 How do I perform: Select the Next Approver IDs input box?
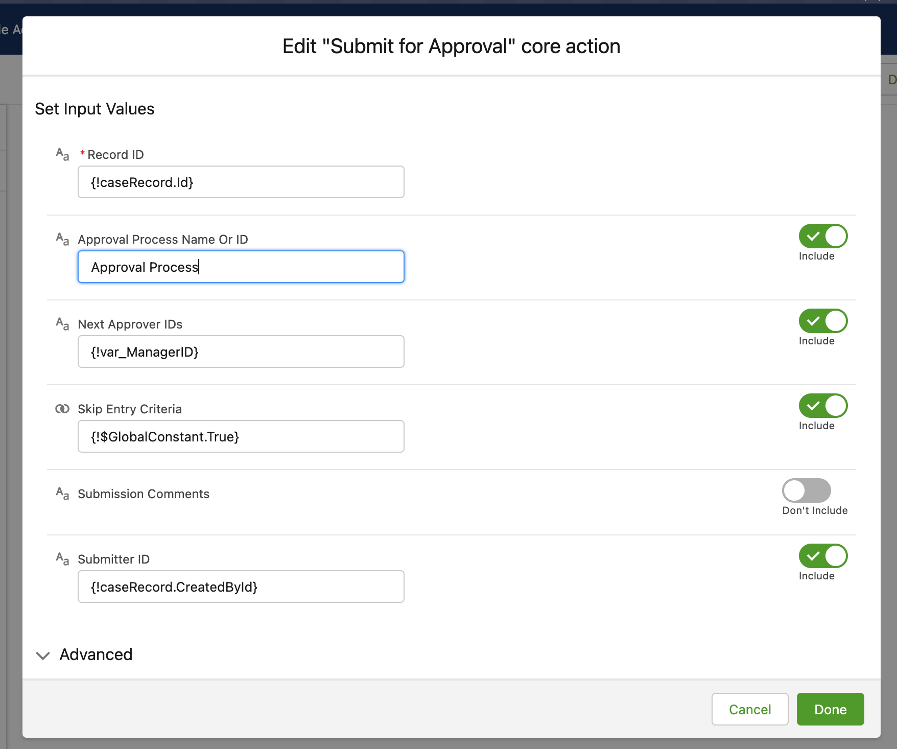241,352
